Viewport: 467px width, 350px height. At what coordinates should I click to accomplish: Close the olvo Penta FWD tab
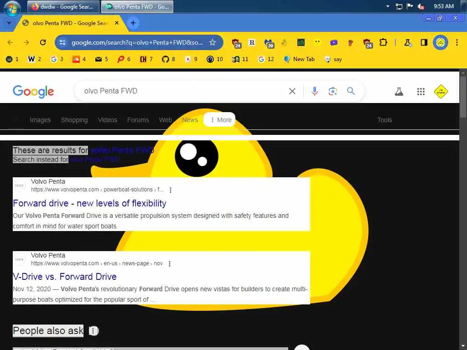click(117, 23)
